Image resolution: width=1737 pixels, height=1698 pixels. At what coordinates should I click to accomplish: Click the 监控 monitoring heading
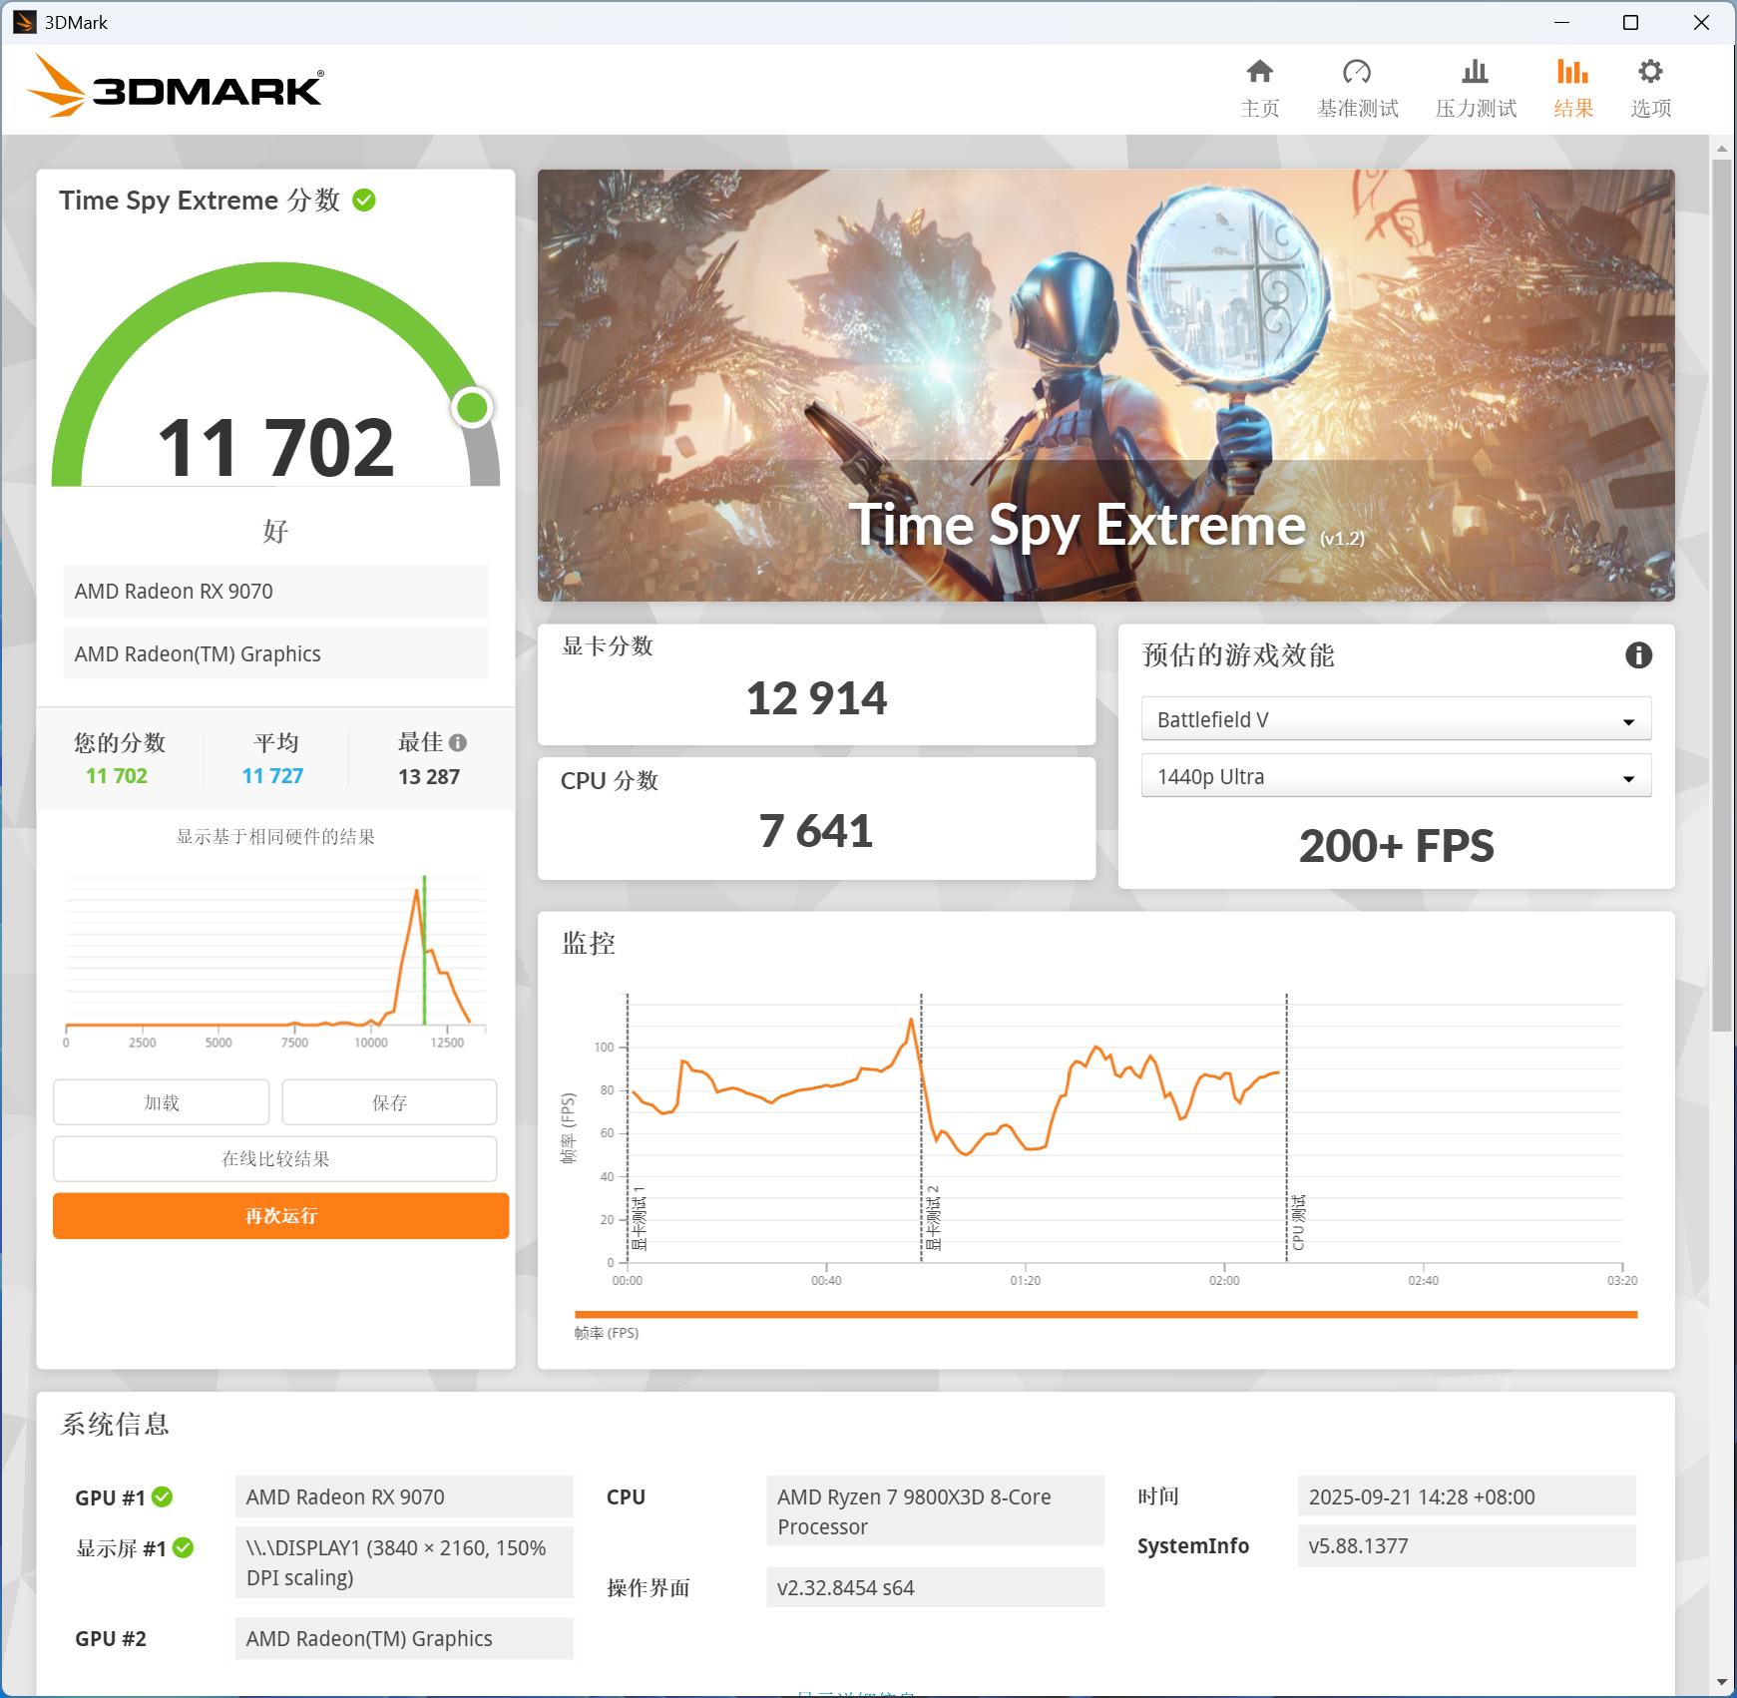tap(589, 943)
